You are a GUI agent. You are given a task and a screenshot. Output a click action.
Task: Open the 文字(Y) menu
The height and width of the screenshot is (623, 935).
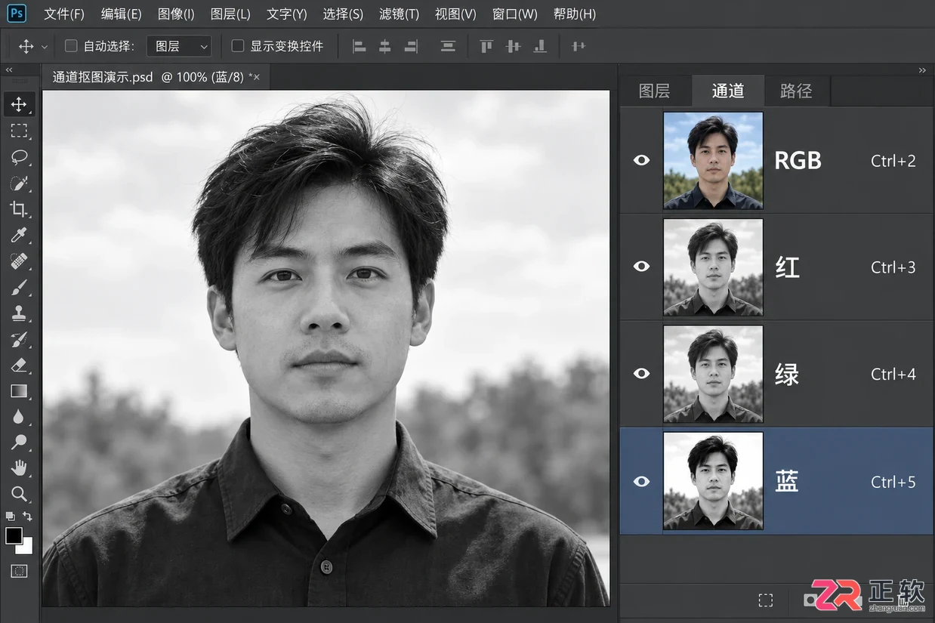(286, 14)
